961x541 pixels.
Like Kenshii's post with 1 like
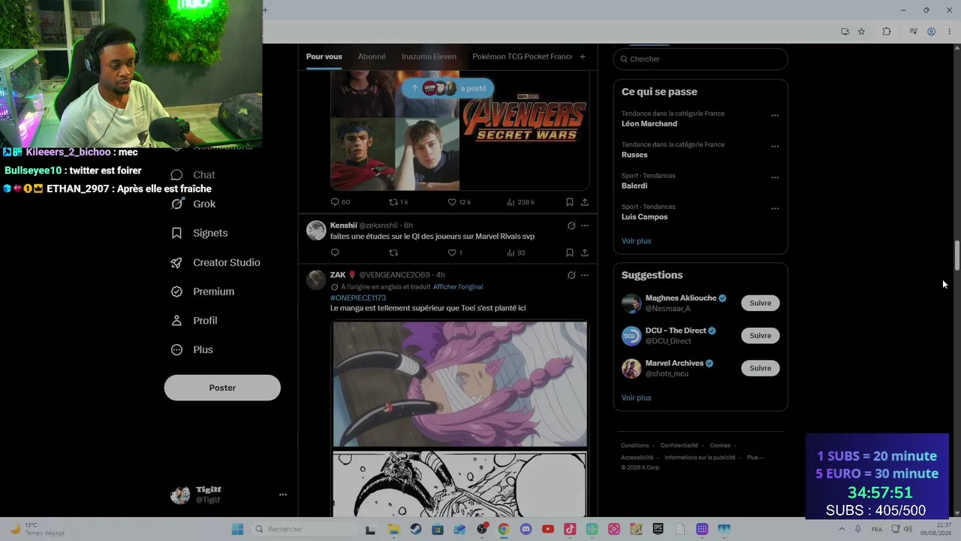coord(455,252)
